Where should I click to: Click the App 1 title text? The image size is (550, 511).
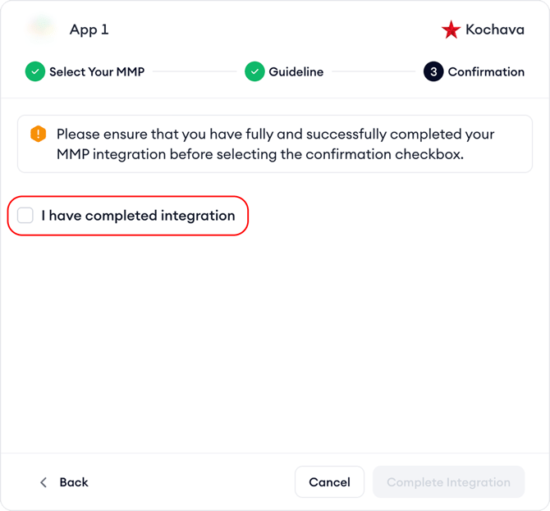coord(89,30)
